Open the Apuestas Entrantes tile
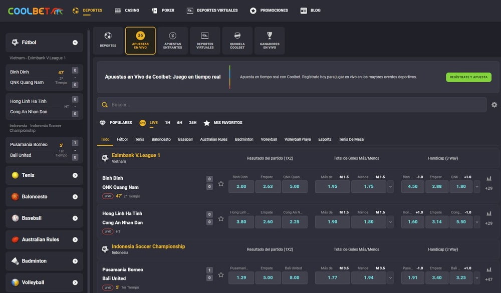 (x=172, y=41)
